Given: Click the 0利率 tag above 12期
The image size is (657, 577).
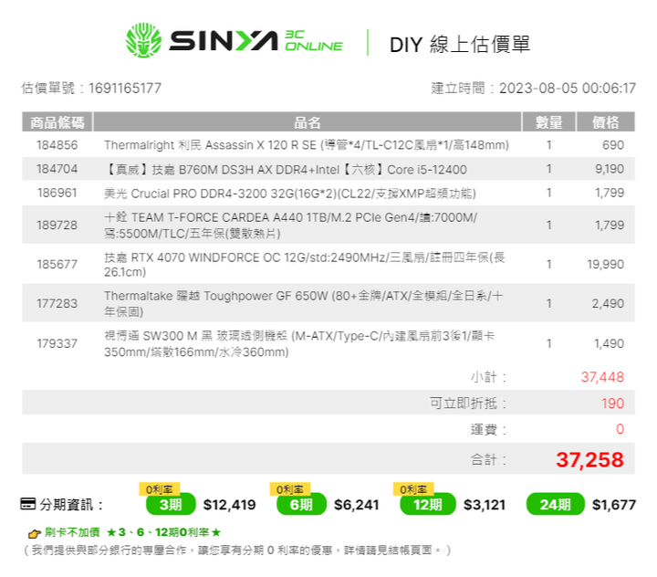Looking at the screenshot, I should (x=413, y=489).
